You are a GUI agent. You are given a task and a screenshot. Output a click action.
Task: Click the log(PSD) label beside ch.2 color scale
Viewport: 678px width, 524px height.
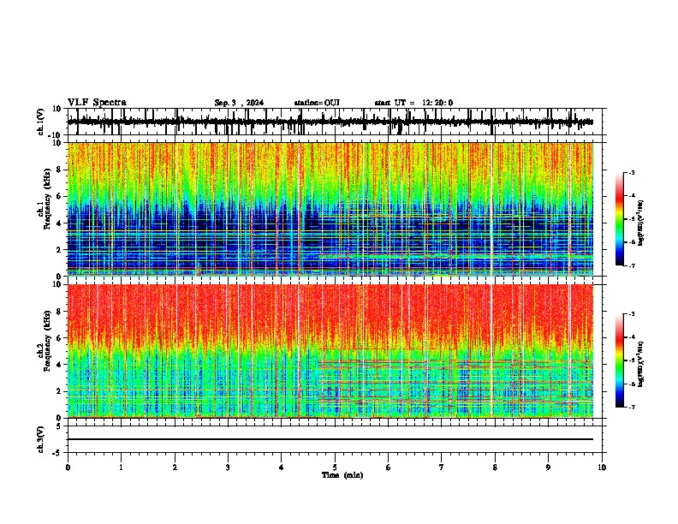(641, 364)
